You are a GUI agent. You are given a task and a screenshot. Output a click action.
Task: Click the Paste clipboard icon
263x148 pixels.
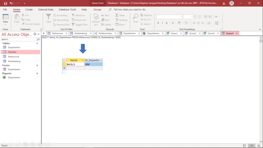[17, 17]
